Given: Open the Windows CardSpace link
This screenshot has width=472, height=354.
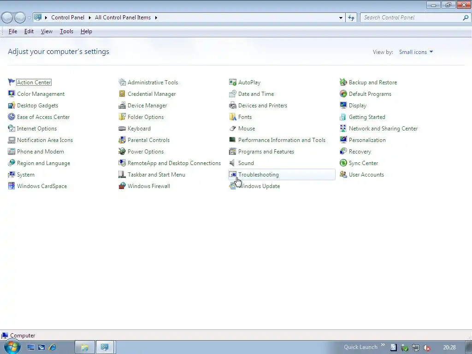Looking at the screenshot, I should point(42,186).
